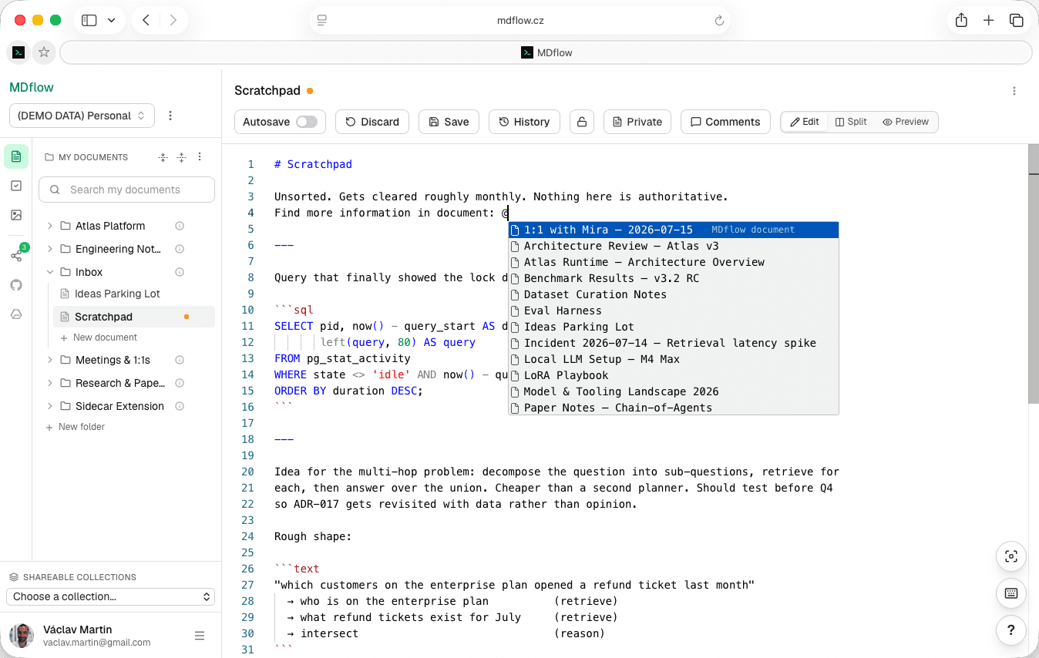This screenshot has width=1039, height=658.
Task: Open document History
Action: click(x=524, y=122)
